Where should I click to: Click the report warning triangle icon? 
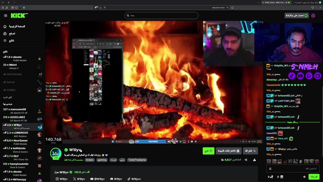[x=254, y=160]
